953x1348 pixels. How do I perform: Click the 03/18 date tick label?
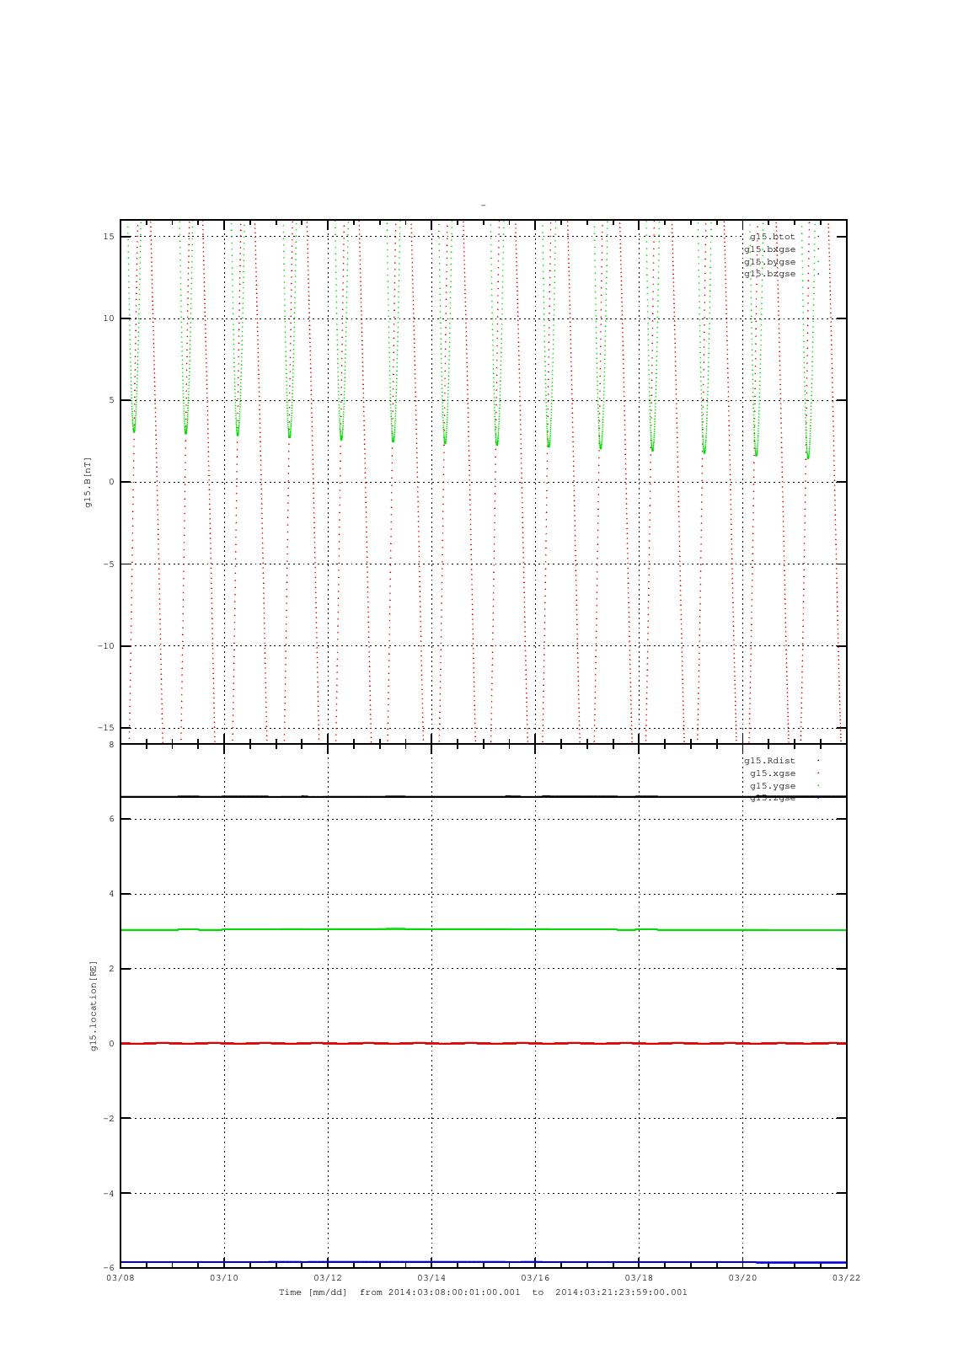[639, 1278]
